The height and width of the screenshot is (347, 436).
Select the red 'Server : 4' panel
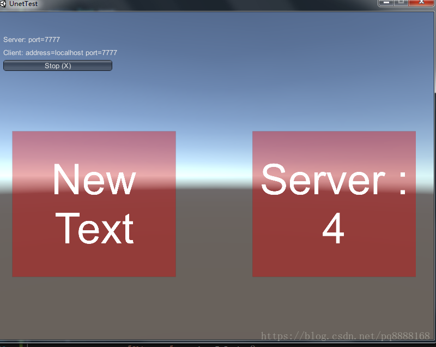[334, 204]
